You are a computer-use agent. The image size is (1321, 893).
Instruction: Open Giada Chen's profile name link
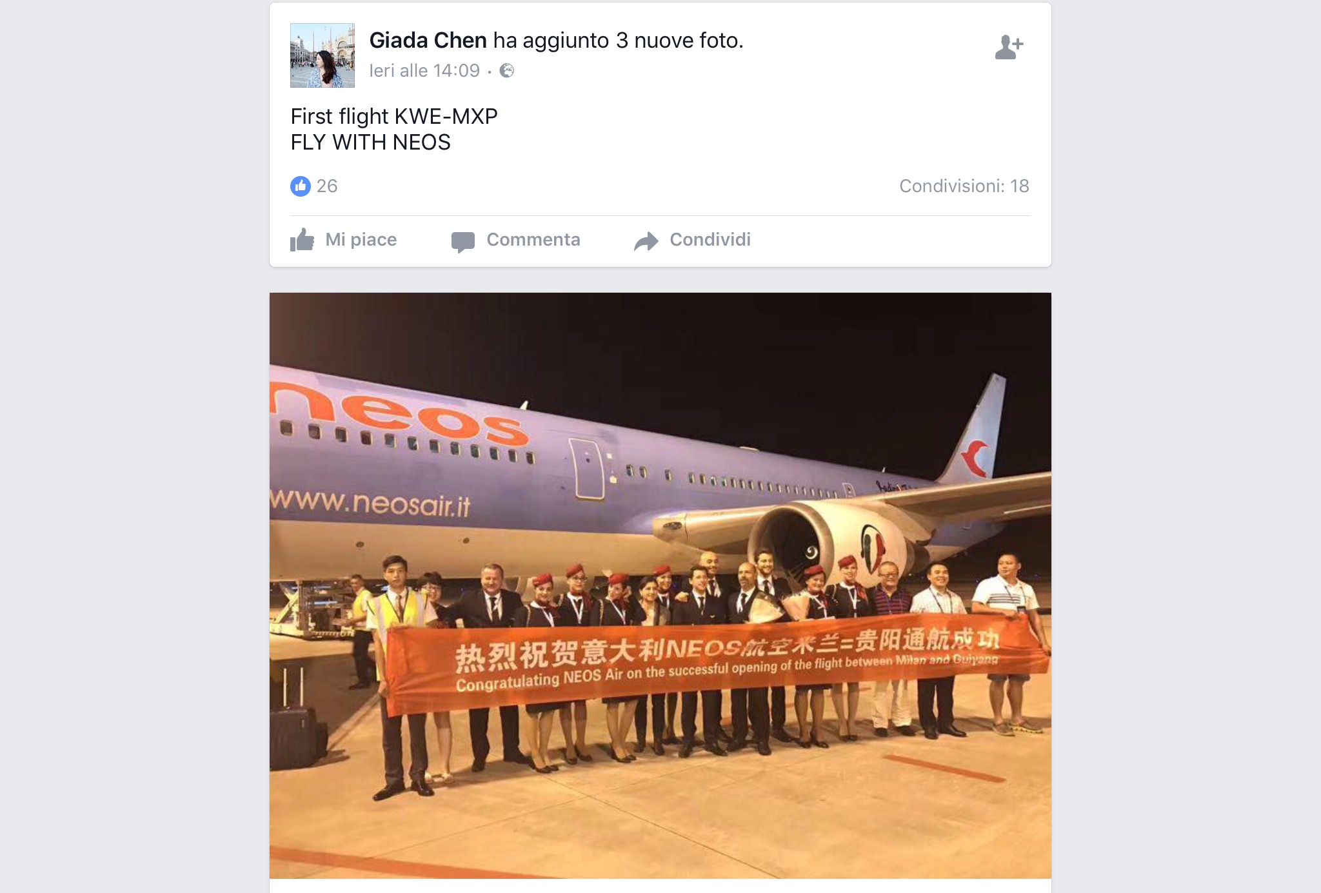tap(428, 40)
